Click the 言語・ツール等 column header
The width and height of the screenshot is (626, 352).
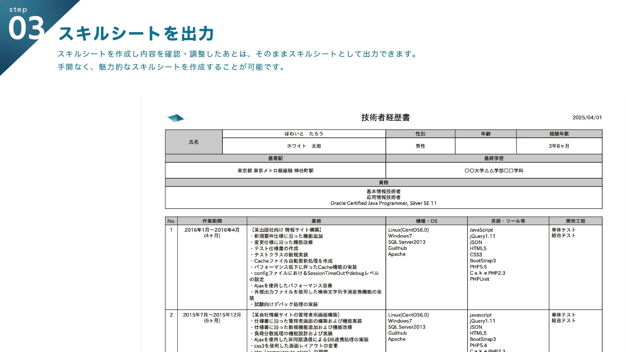(508, 221)
